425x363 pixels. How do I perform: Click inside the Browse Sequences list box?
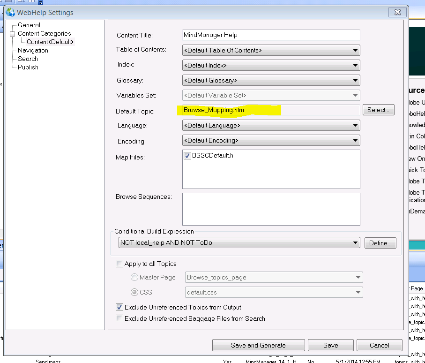tap(271, 209)
